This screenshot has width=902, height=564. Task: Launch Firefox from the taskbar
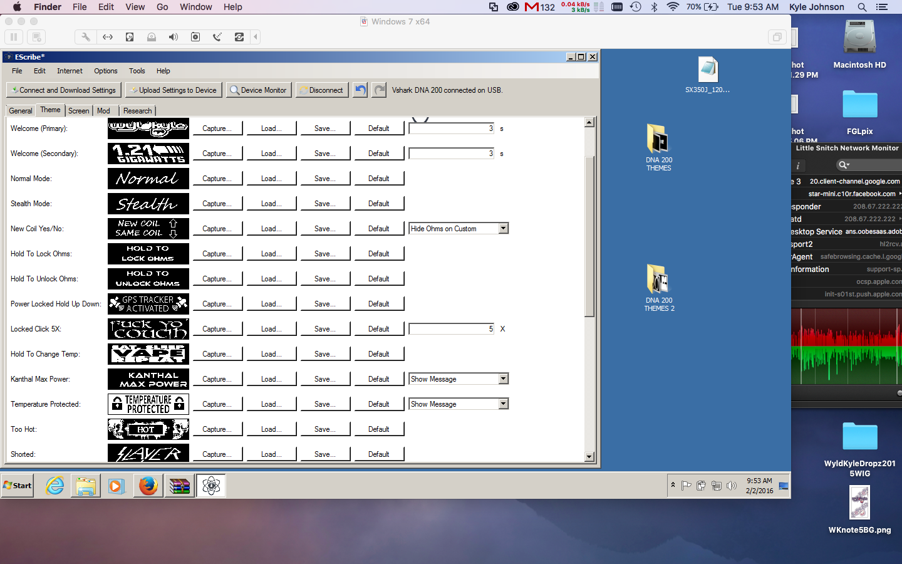(148, 486)
